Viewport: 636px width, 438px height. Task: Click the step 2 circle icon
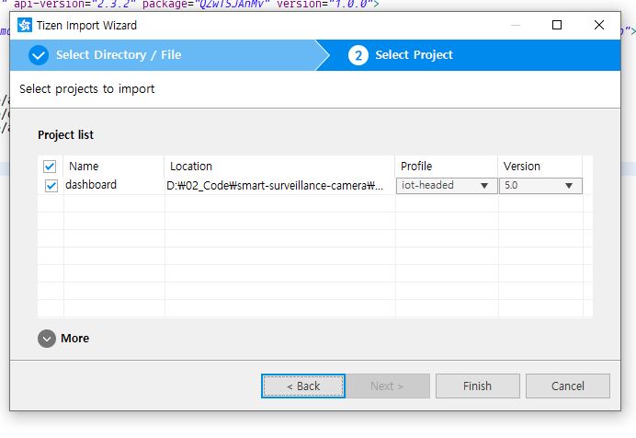coord(358,55)
